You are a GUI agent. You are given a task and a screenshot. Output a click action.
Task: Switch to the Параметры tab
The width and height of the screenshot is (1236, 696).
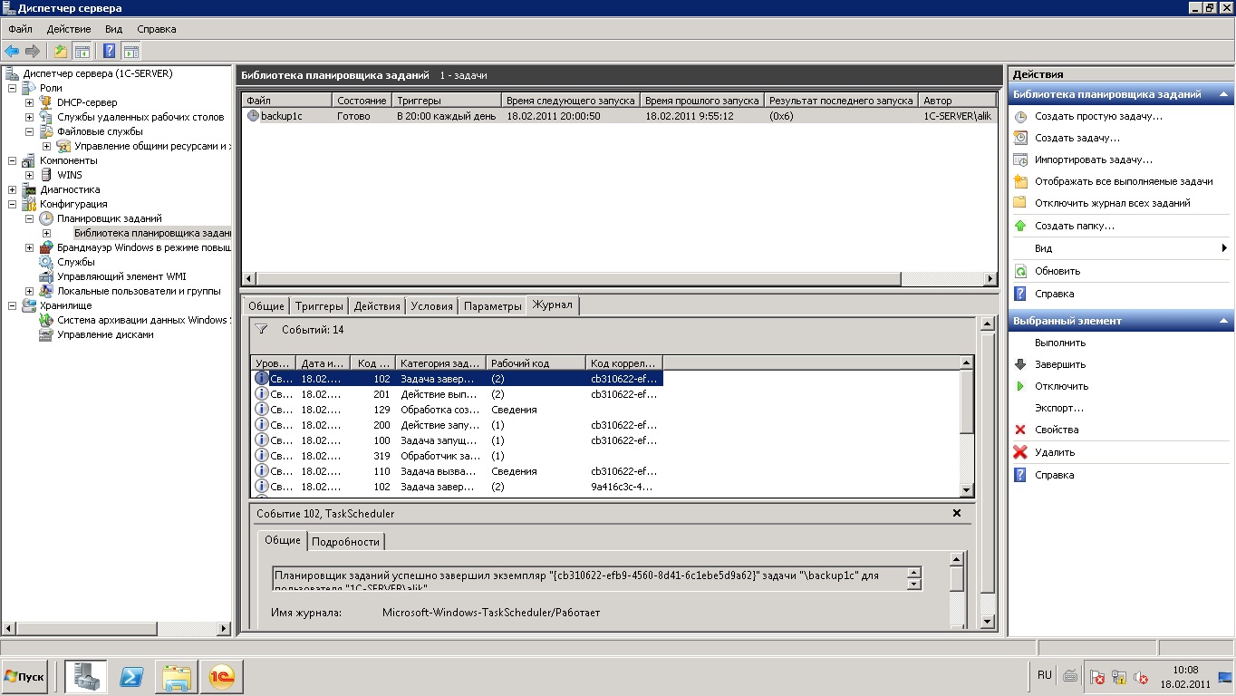tap(493, 306)
